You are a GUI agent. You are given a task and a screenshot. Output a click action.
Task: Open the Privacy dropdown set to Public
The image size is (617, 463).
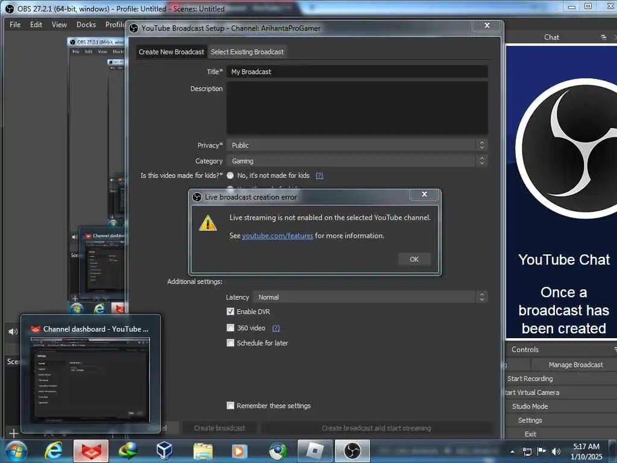pyautogui.click(x=357, y=145)
